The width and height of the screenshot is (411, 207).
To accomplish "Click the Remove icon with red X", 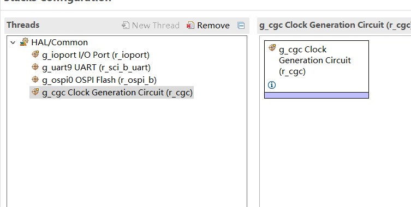I will tap(190, 25).
